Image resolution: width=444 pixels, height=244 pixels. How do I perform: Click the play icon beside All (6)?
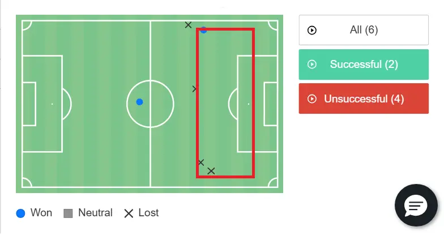coord(311,30)
